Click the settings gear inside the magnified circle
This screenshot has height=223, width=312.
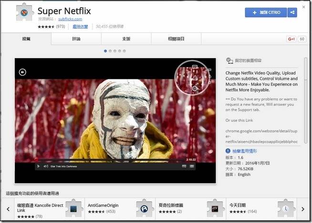tap(195, 88)
